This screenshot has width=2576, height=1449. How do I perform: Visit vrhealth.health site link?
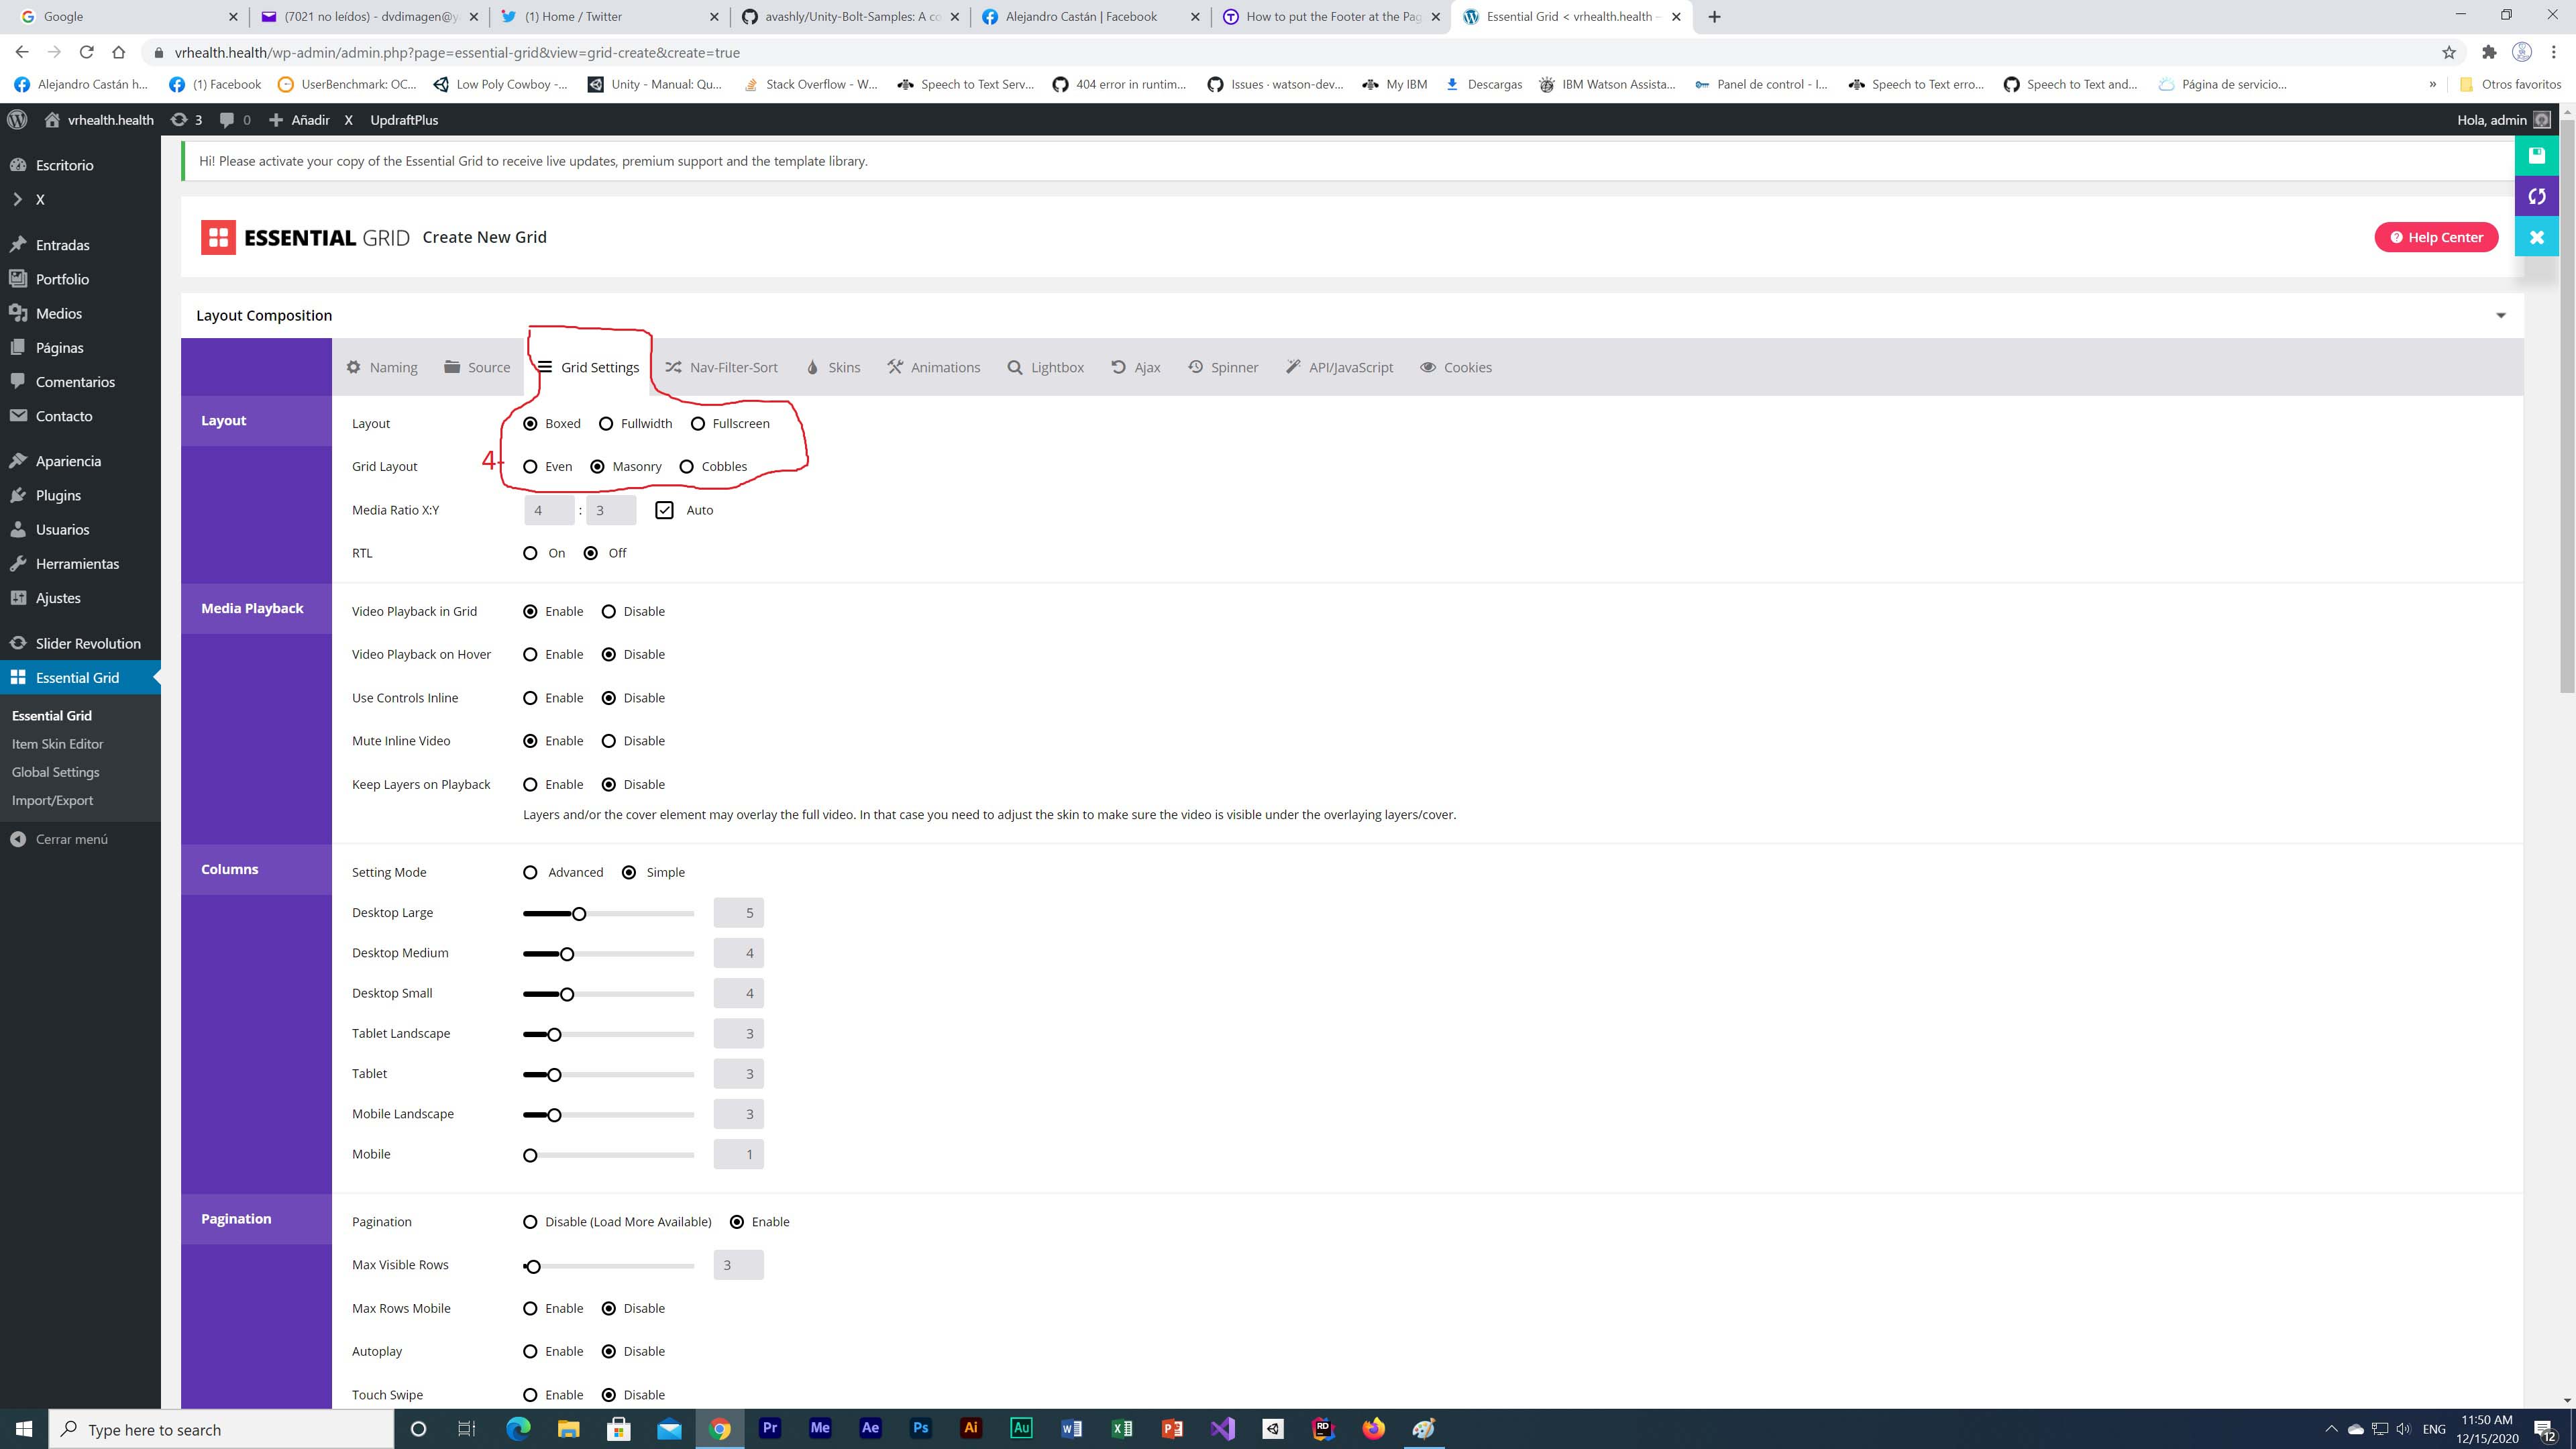[x=100, y=120]
